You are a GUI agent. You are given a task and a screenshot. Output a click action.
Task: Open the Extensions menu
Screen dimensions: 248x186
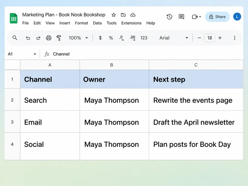pos(131,23)
